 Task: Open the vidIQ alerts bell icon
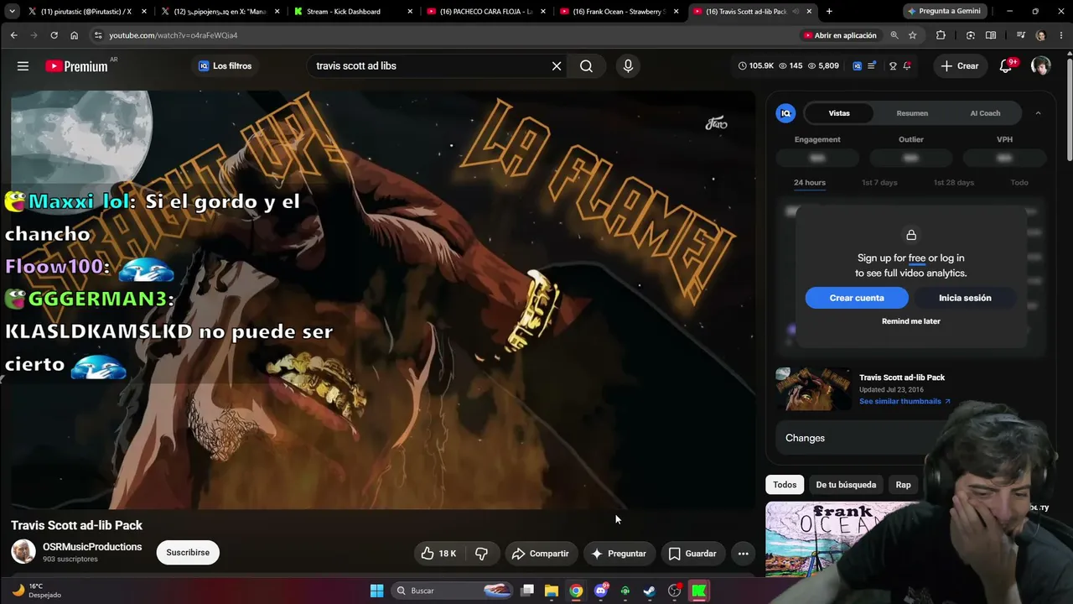907,66
